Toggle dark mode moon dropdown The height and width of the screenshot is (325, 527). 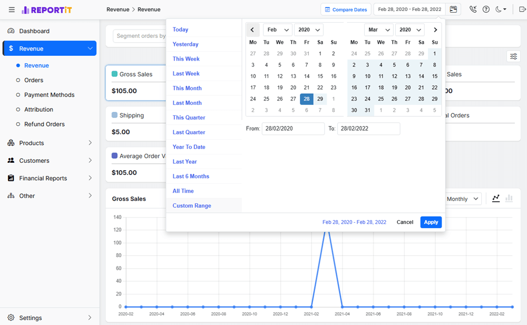(x=501, y=9)
